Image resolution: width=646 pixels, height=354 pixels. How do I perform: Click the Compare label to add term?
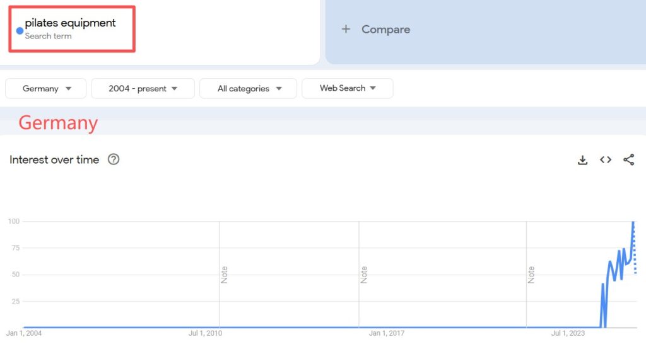click(385, 30)
